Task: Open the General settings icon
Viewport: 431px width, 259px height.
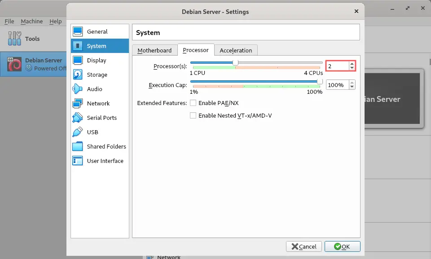Action: [x=78, y=31]
